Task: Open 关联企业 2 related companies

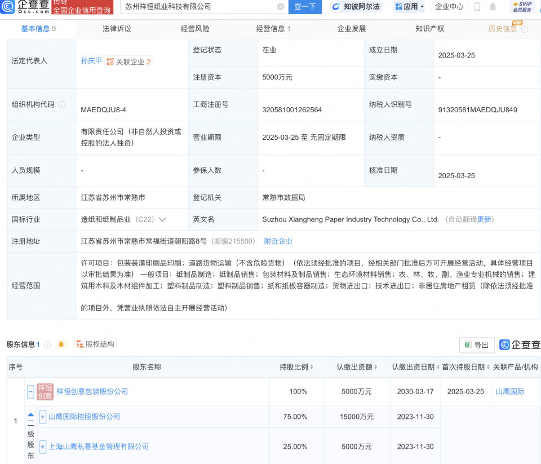Action: [128, 62]
